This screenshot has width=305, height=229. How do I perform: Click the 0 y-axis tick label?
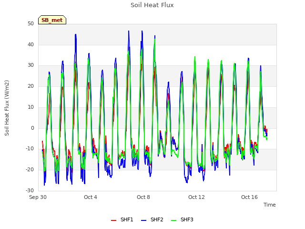tap(32, 128)
